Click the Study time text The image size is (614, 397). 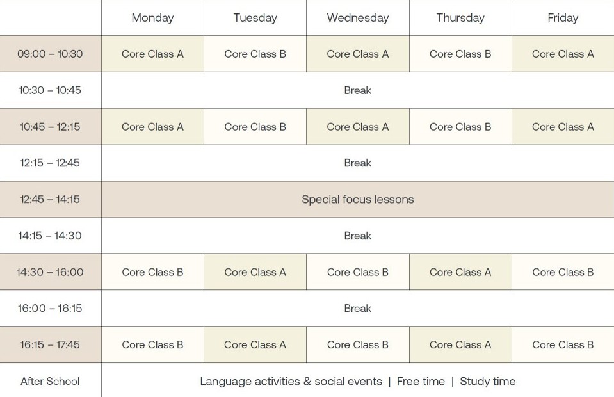coord(487,381)
